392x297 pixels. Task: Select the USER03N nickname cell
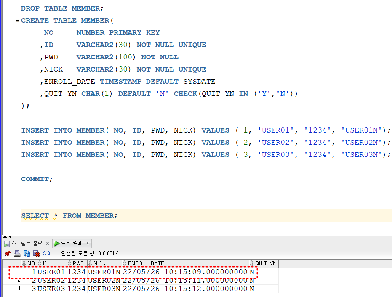[104, 289]
